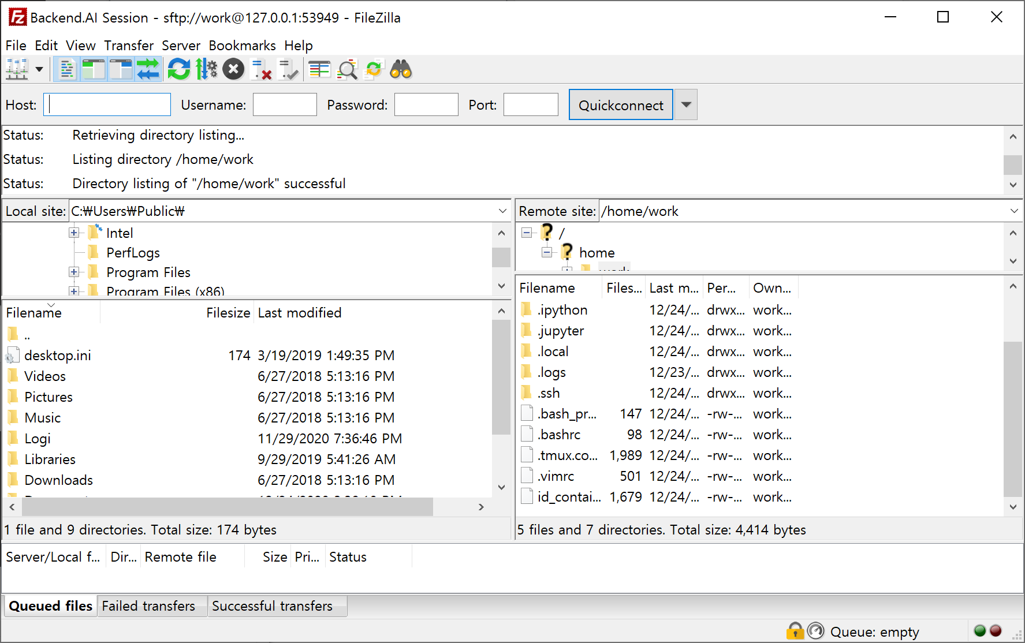Expand the Intel folder in local tree
Viewport: 1025px width, 643px height.
point(74,233)
